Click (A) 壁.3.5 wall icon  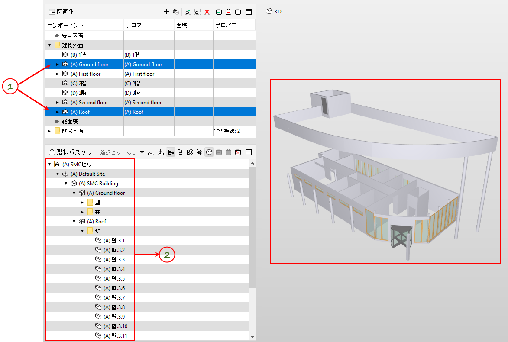(98, 278)
